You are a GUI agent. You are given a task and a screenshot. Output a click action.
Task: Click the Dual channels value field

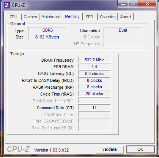pyautogui.click(x=123, y=30)
